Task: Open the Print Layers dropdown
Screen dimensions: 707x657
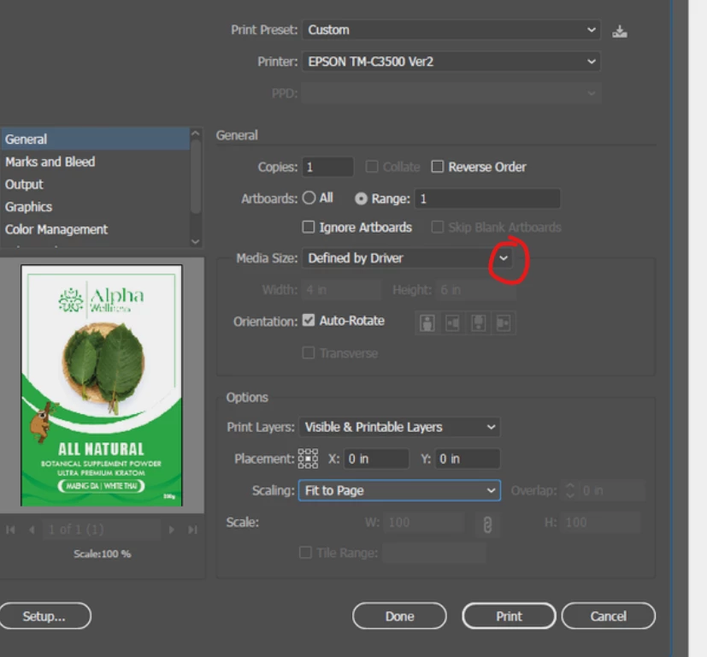Action: pos(399,427)
